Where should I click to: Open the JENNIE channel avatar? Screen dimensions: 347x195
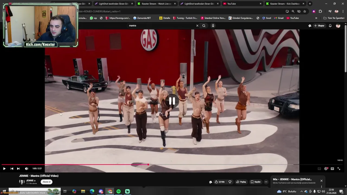(x=22, y=182)
